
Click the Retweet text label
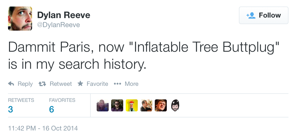(61, 84)
